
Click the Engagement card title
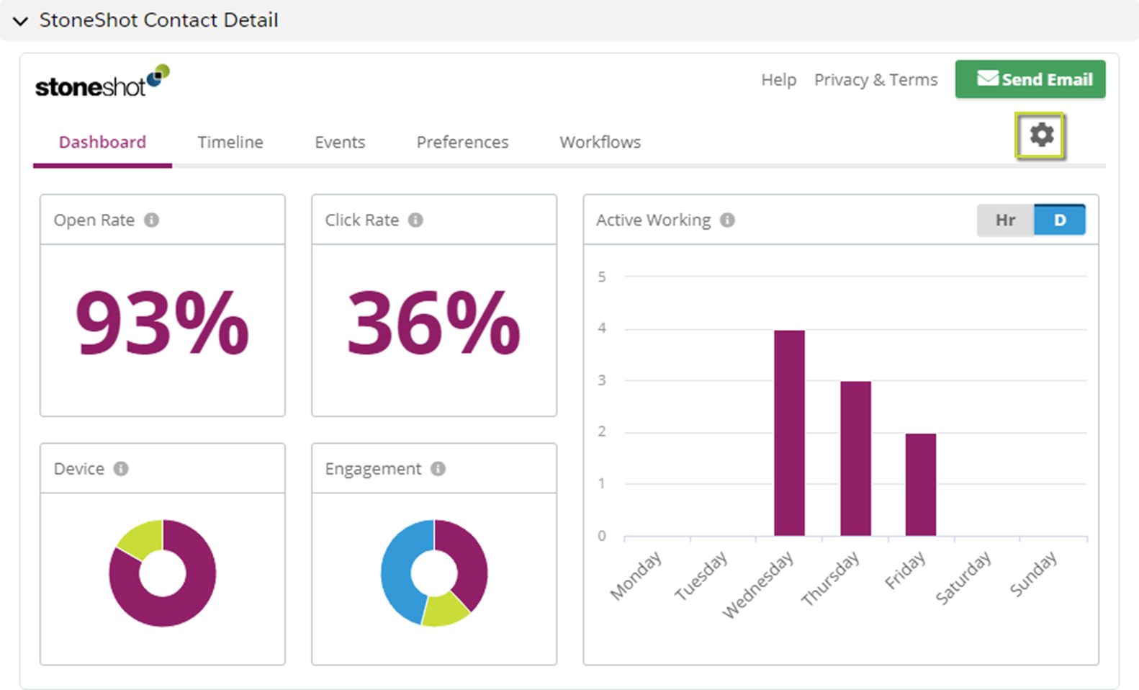(373, 469)
